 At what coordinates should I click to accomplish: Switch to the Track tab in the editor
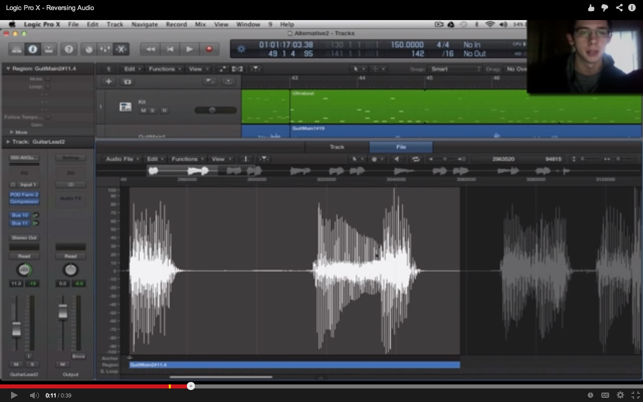click(x=337, y=147)
